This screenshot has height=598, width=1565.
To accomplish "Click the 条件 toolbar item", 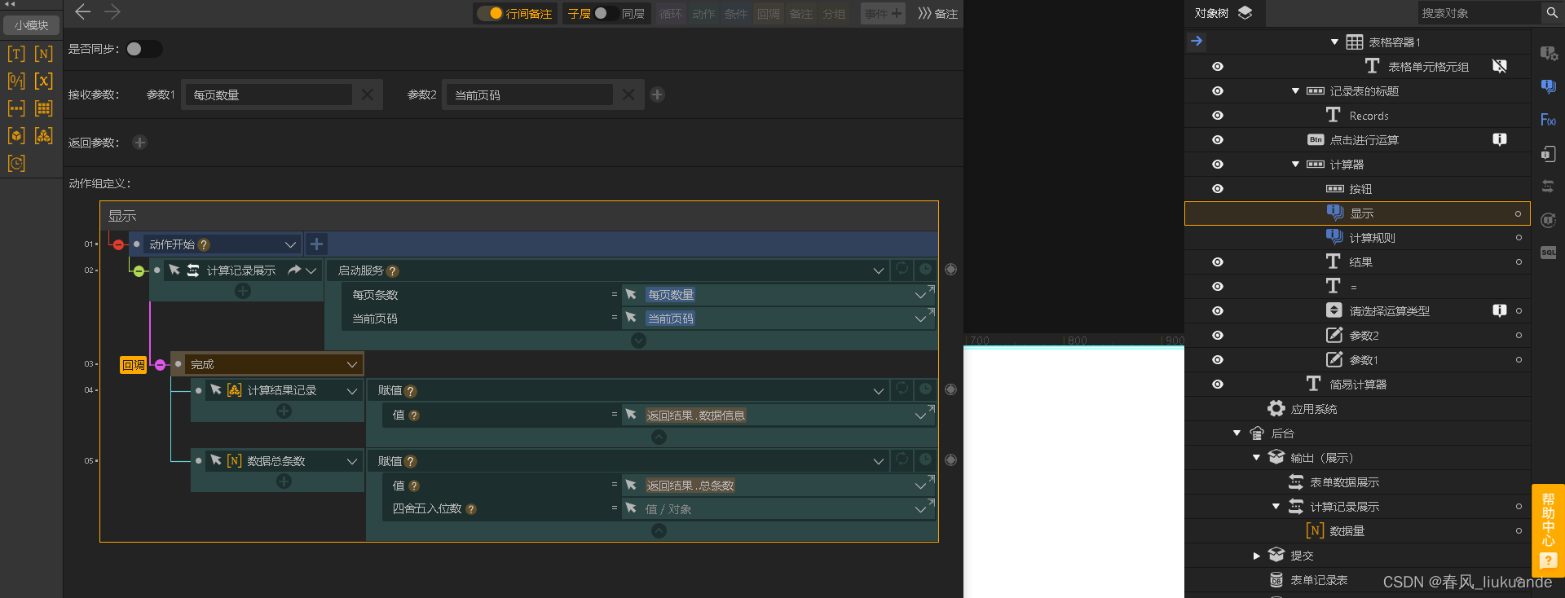I will click(736, 14).
